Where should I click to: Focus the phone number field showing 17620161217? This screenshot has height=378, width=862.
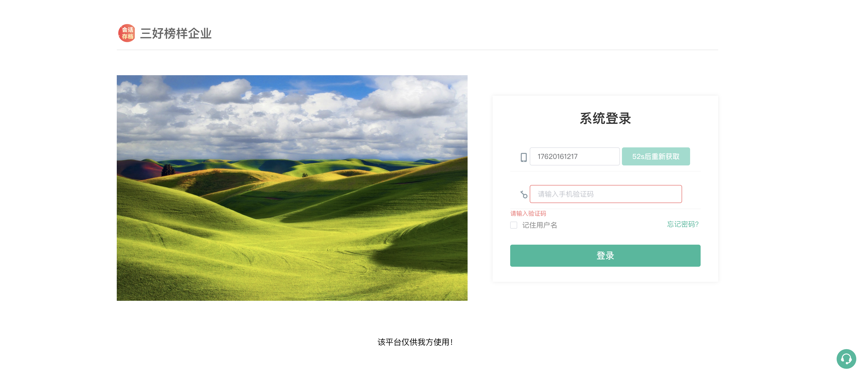[x=574, y=156]
